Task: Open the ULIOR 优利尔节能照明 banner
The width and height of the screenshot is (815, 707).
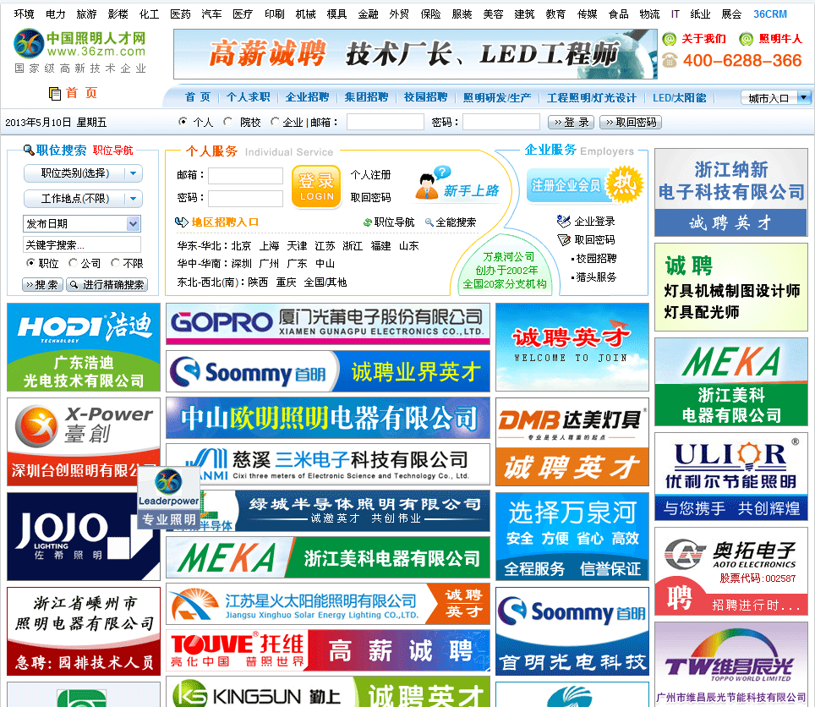Action: point(730,477)
